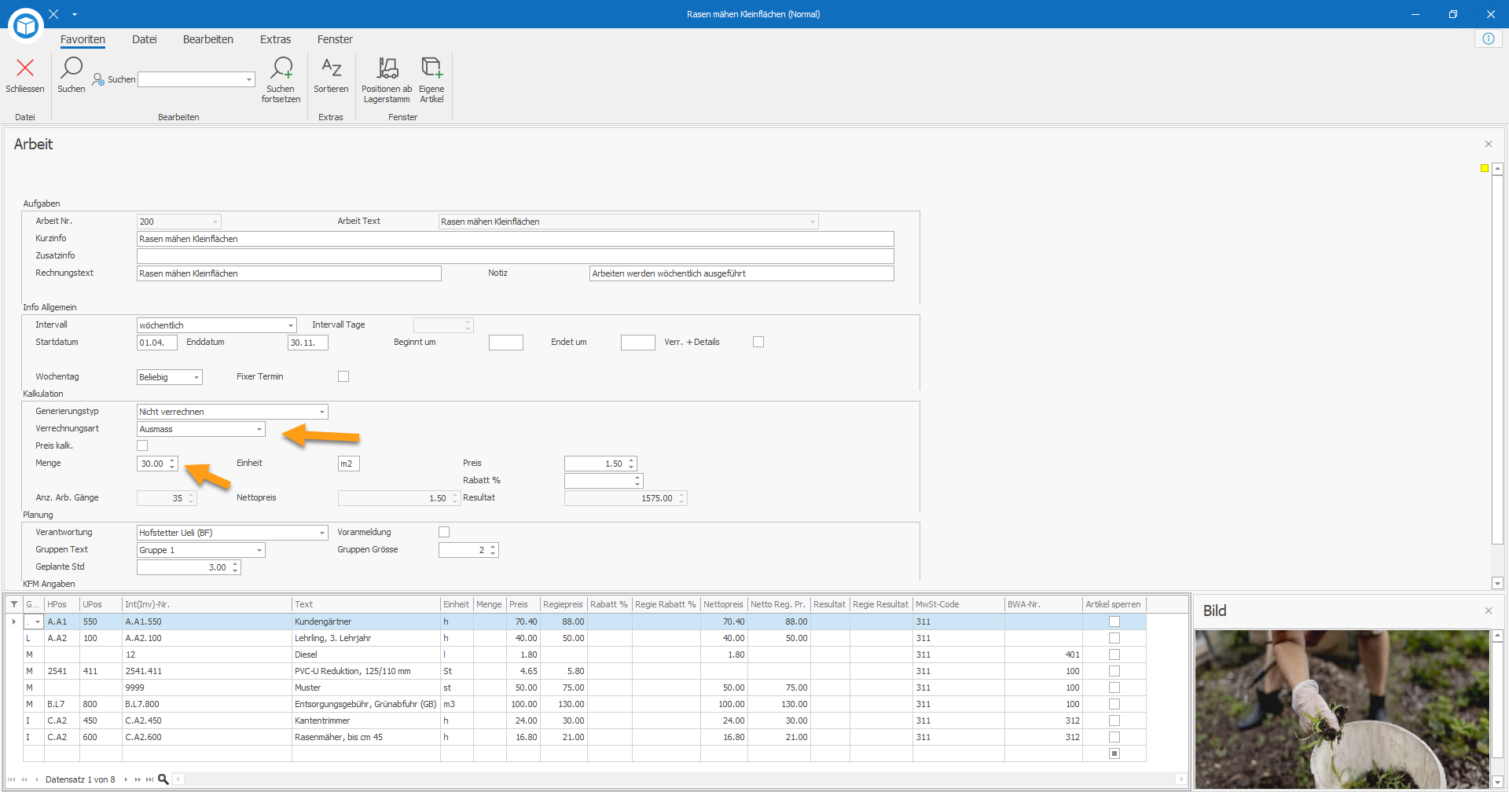This screenshot has width=1509, height=792.
Task: Click the Startdatum field showing 01.04.
Action: 157,343
